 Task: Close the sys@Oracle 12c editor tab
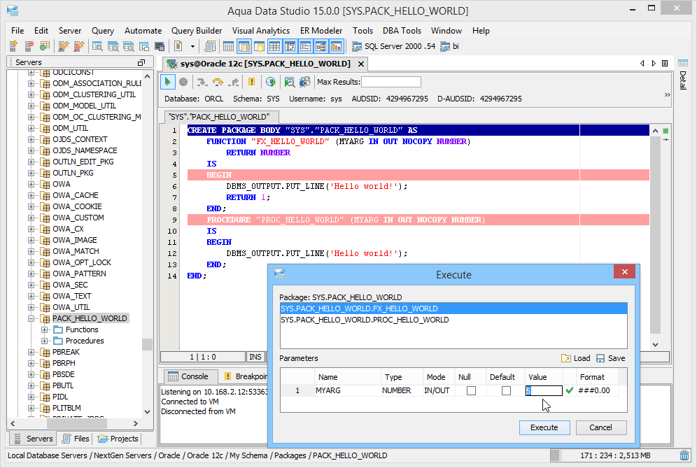[361, 64]
